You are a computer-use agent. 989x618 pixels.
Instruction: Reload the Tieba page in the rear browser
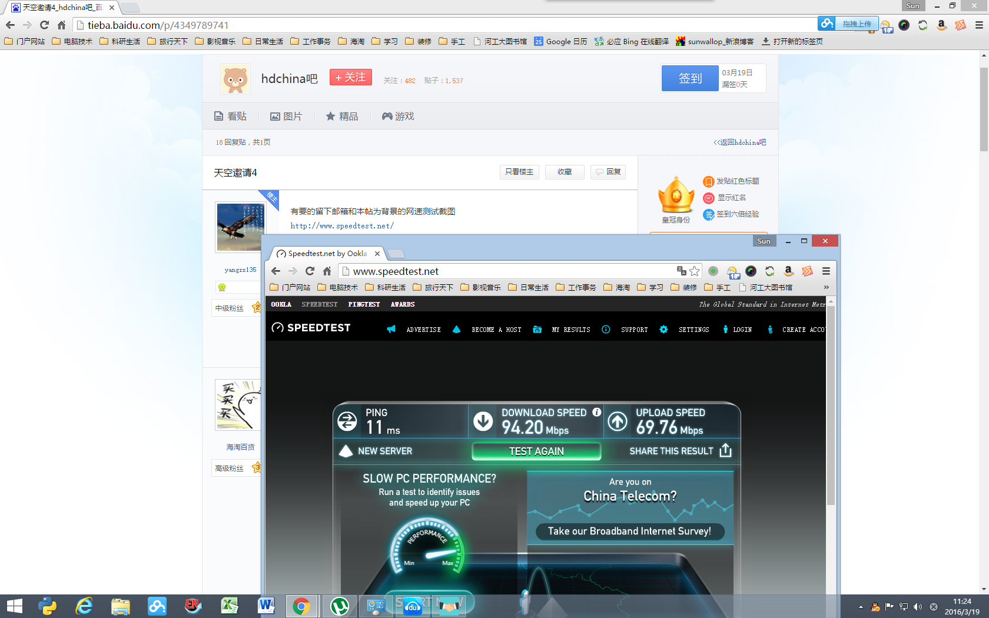(44, 25)
